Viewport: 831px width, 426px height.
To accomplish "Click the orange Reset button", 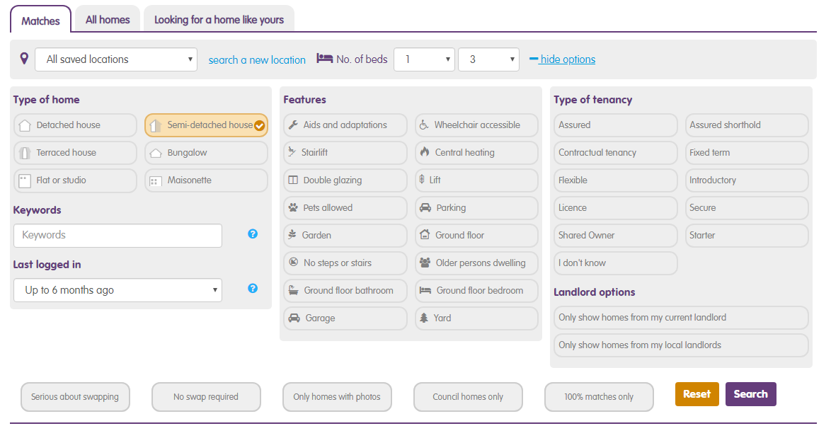I will click(697, 394).
